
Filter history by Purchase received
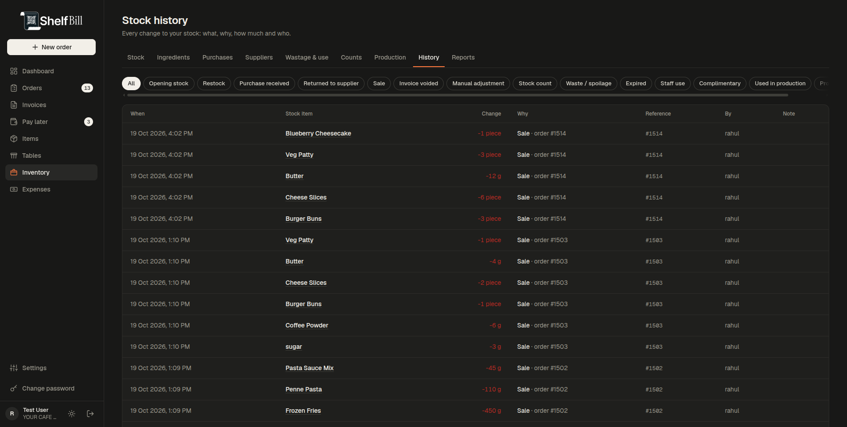[264, 84]
